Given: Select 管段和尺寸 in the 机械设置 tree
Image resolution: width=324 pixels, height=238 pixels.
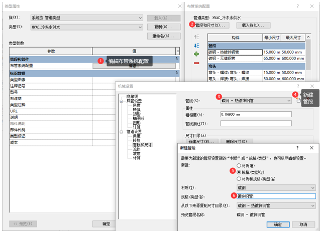Looking at the screenshot, I should tap(143, 145).
